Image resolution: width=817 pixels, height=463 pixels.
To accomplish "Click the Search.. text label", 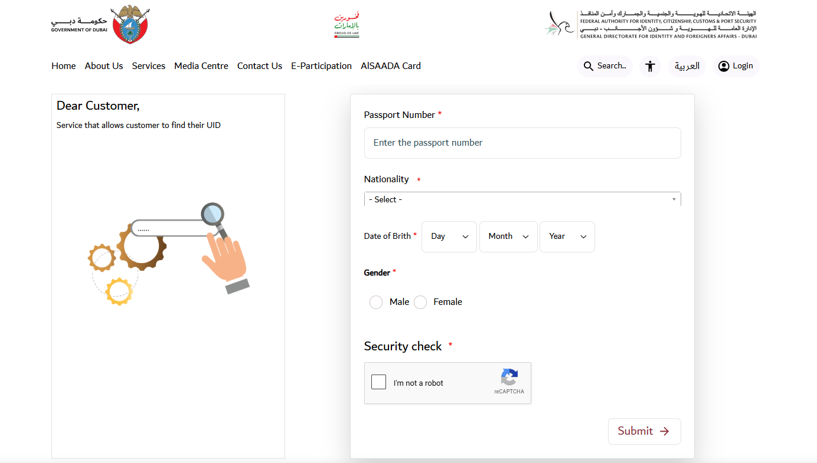I will pos(612,66).
